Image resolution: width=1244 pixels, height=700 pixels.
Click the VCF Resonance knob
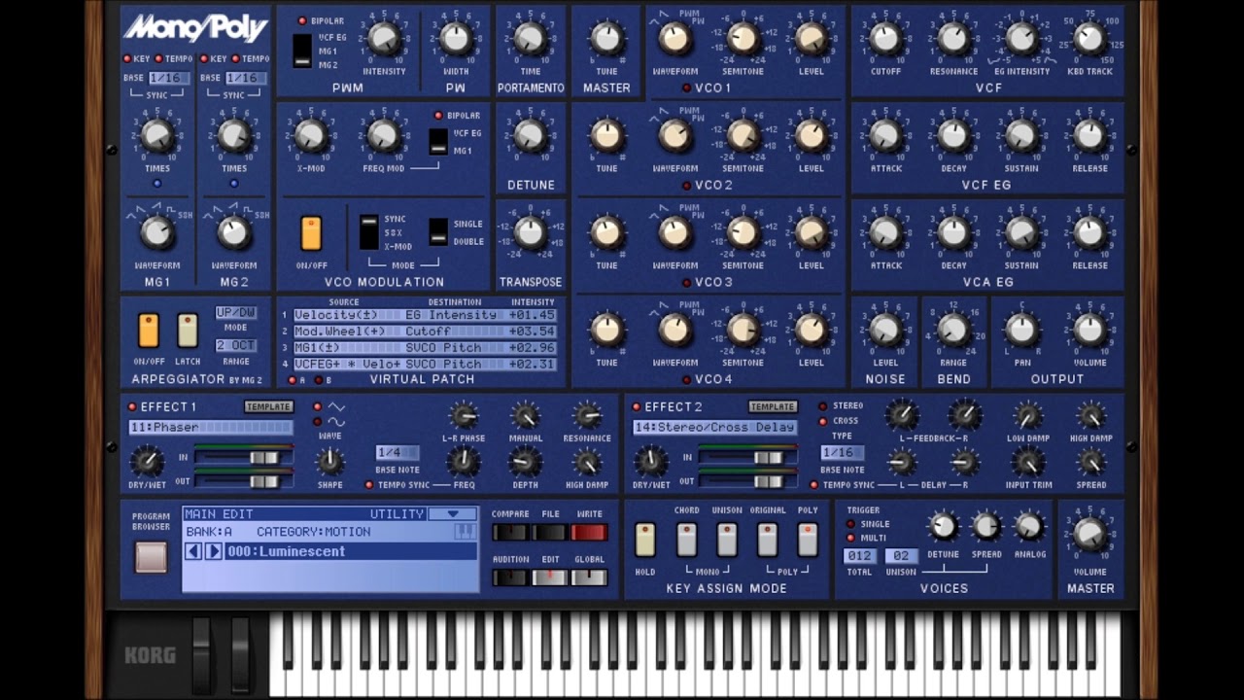953,38
